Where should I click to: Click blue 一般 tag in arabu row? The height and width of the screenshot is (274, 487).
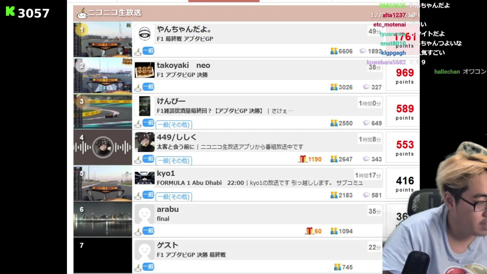[x=148, y=231]
